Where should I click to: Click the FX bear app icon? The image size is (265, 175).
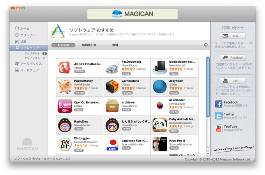tap(112, 125)
